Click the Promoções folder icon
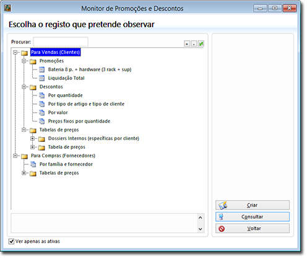Screen dimensions: 307x259 [x=33, y=61]
